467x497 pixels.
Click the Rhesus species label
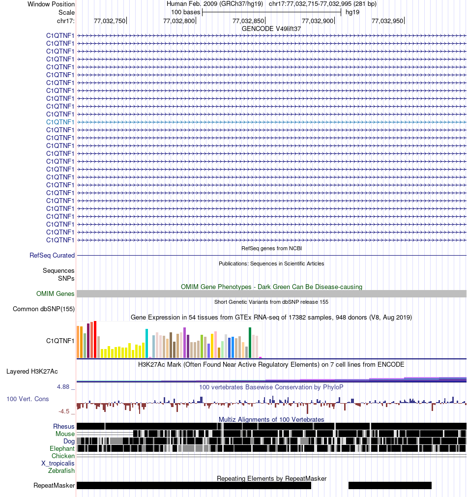(64, 426)
